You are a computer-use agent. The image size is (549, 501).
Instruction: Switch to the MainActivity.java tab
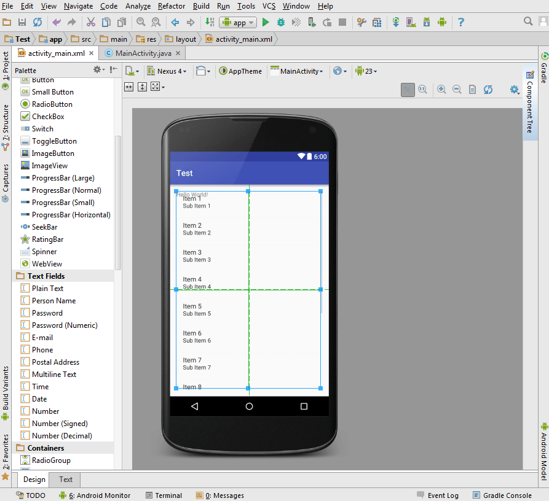143,53
